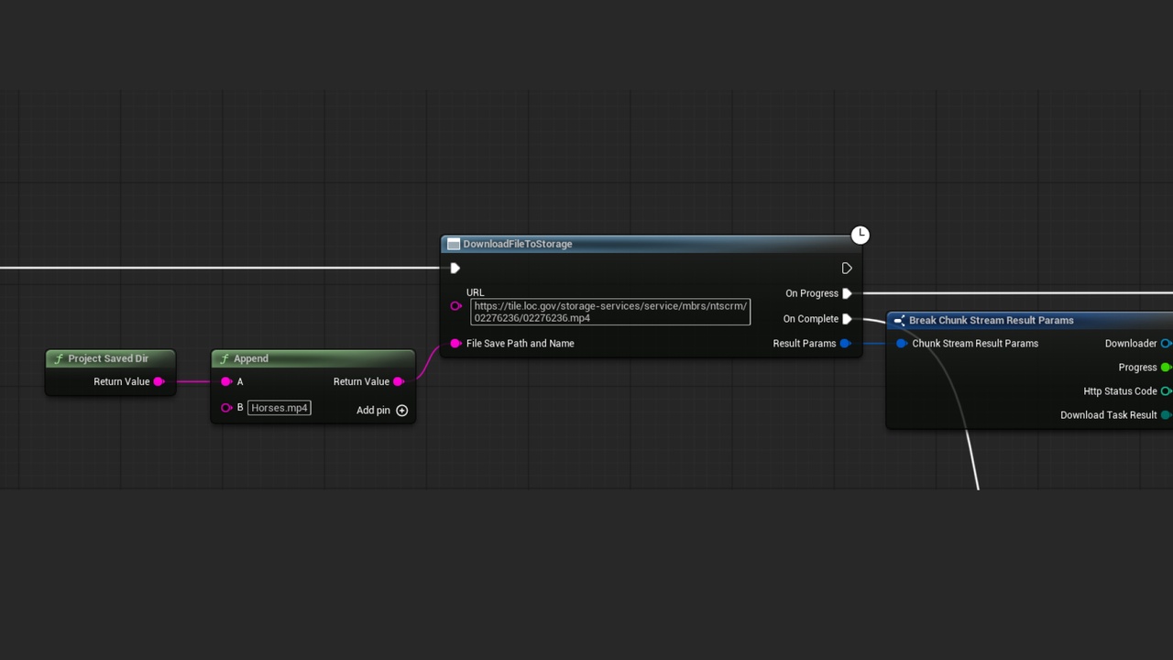Click the latent clock icon on DownloadFileToStorage
Screen dimensions: 1173x660
860,236
